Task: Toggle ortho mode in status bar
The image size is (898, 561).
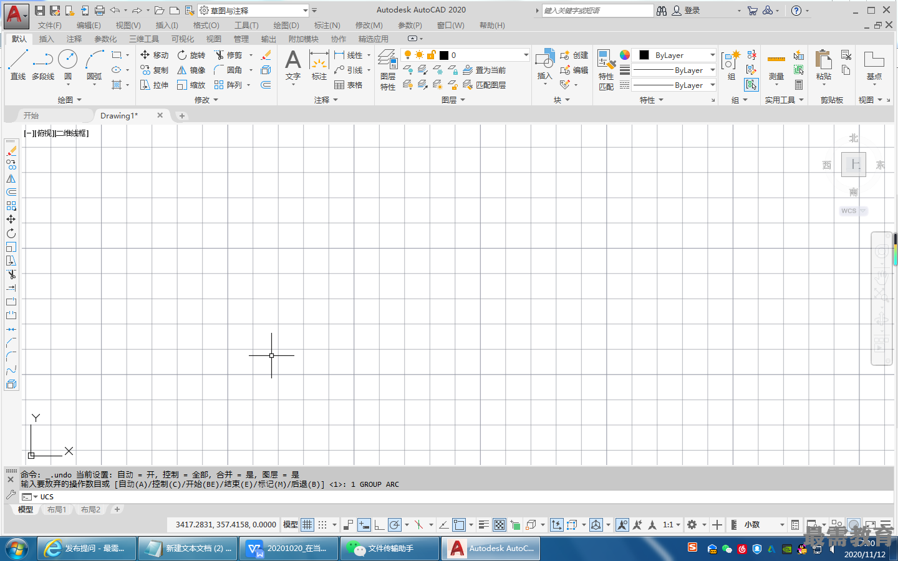Action: pyautogui.click(x=379, y=525)
